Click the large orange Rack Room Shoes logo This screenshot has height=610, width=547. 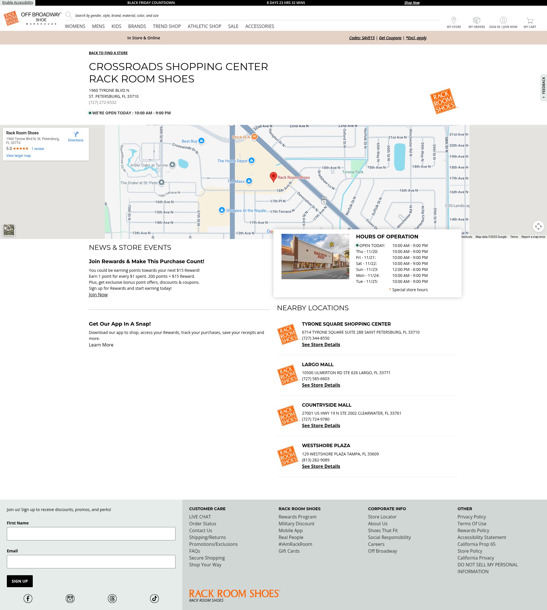pos(444,101)
